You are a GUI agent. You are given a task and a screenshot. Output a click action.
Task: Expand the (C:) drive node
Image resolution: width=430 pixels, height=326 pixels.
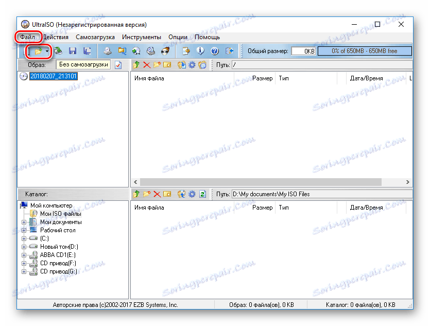[24, 239]
